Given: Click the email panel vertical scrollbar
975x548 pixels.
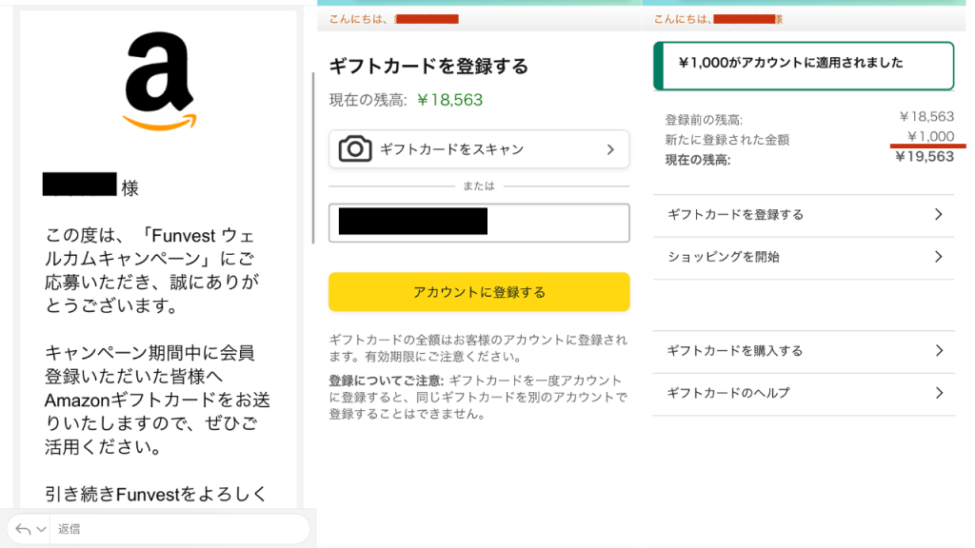Looking at the screenshot, I should click(x=313, y=157).
